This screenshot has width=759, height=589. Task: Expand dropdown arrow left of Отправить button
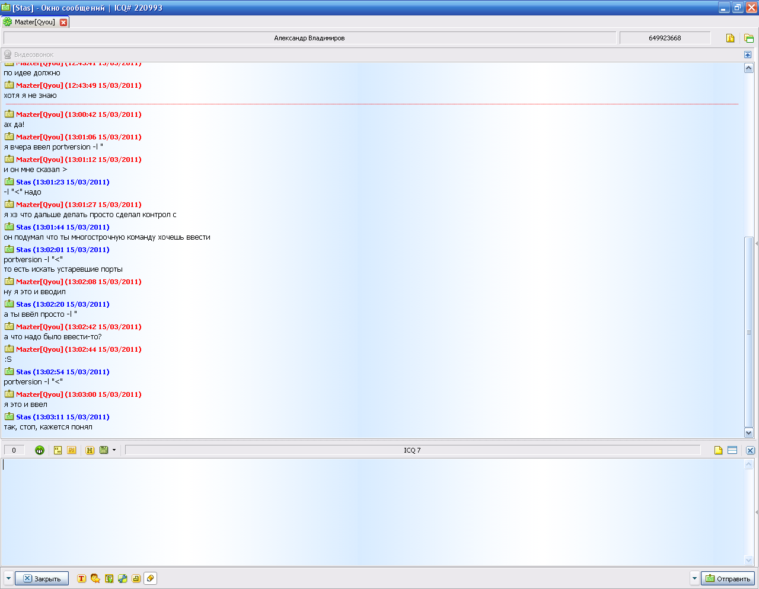click(x=694, y=578)
